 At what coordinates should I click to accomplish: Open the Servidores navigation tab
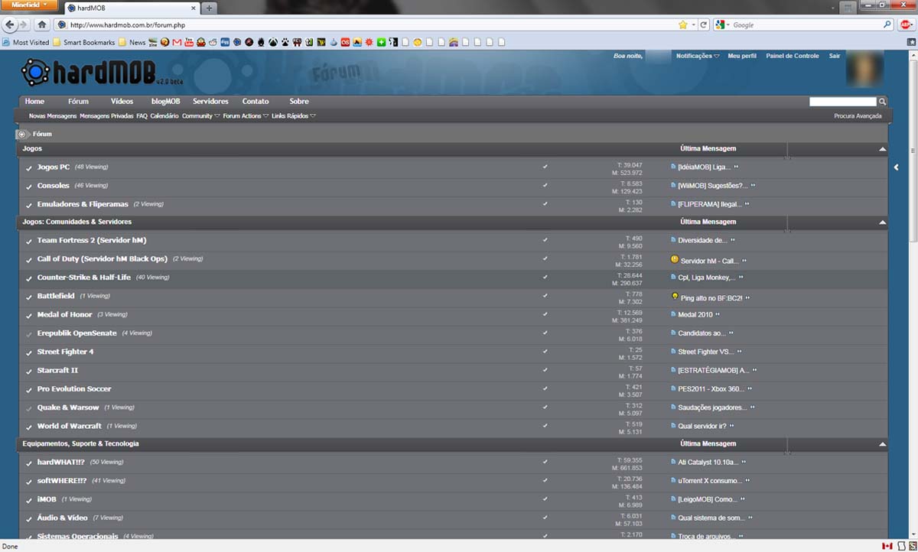(x=210, y=101)
